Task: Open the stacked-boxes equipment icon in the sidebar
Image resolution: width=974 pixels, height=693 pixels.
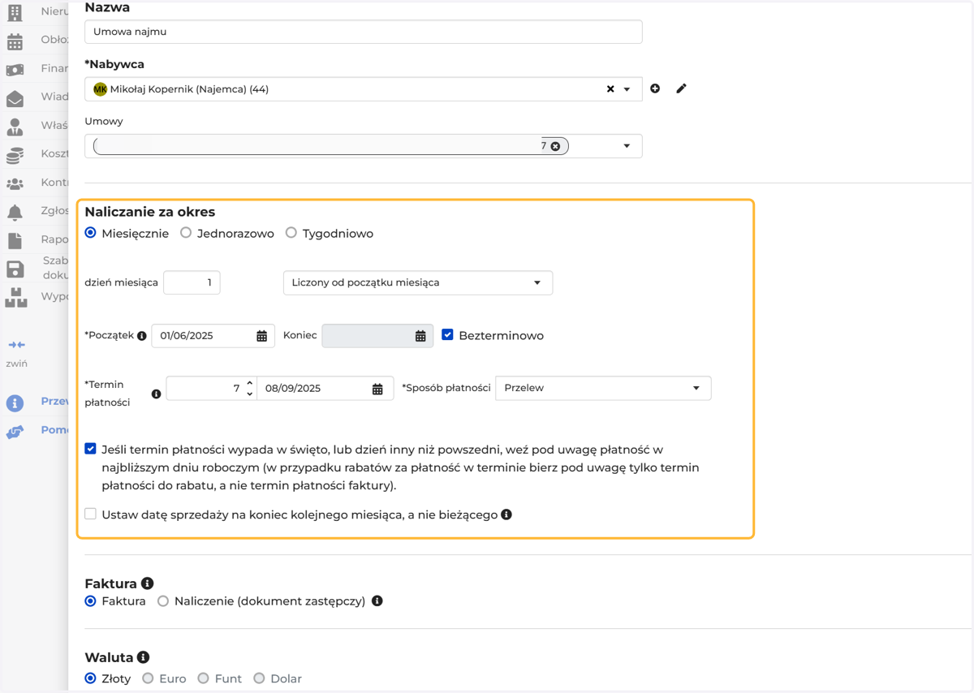Action: click(x=15, y=297)
